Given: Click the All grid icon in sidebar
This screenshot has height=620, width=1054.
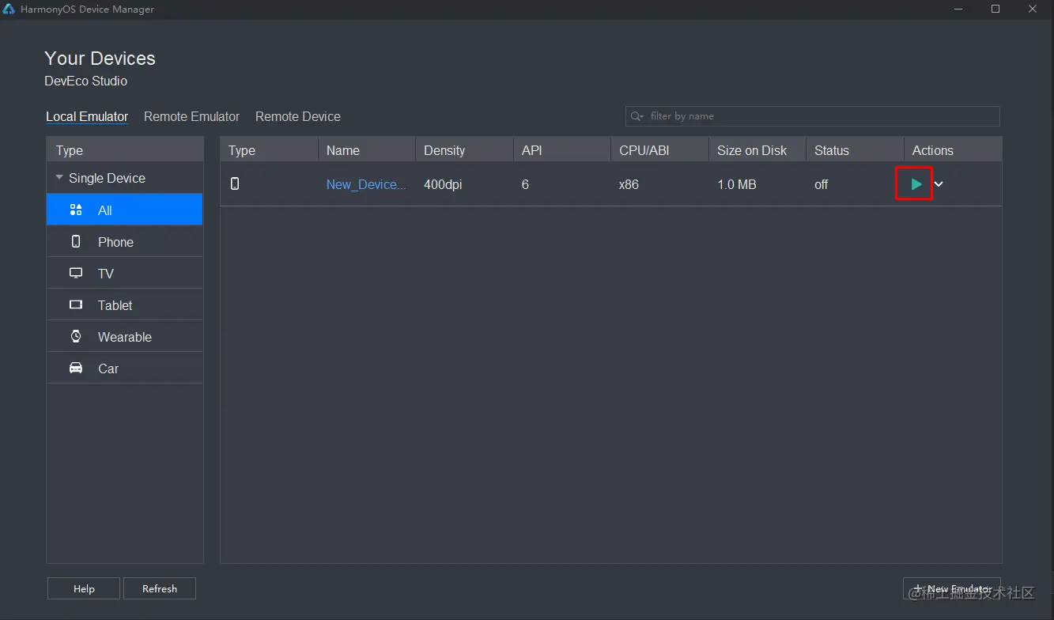Looking at the screenshot, I should click(76, 210).
